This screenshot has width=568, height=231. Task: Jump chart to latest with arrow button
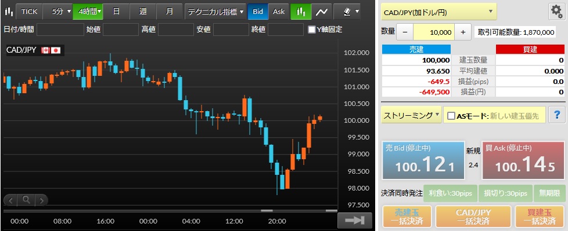pos(355,221)
